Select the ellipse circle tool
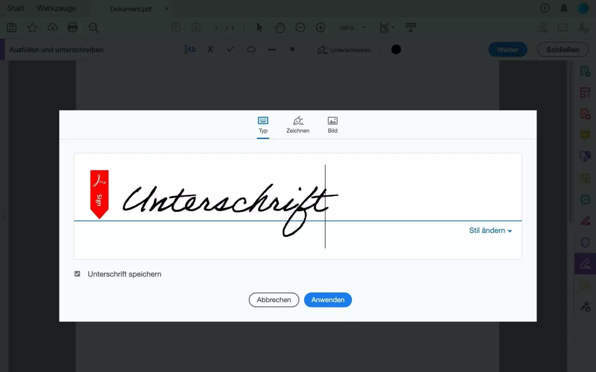 point(251,49)
